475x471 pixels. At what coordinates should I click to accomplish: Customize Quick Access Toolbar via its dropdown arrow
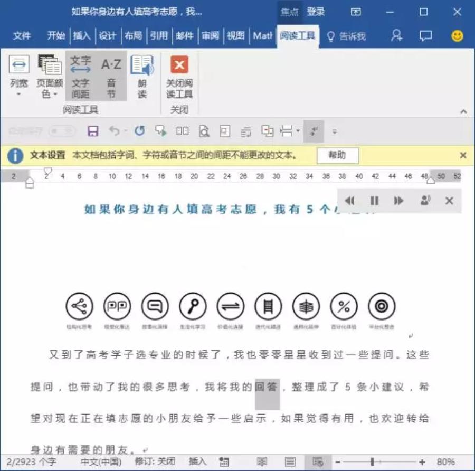pyautogui.click(x=335, y=131)
